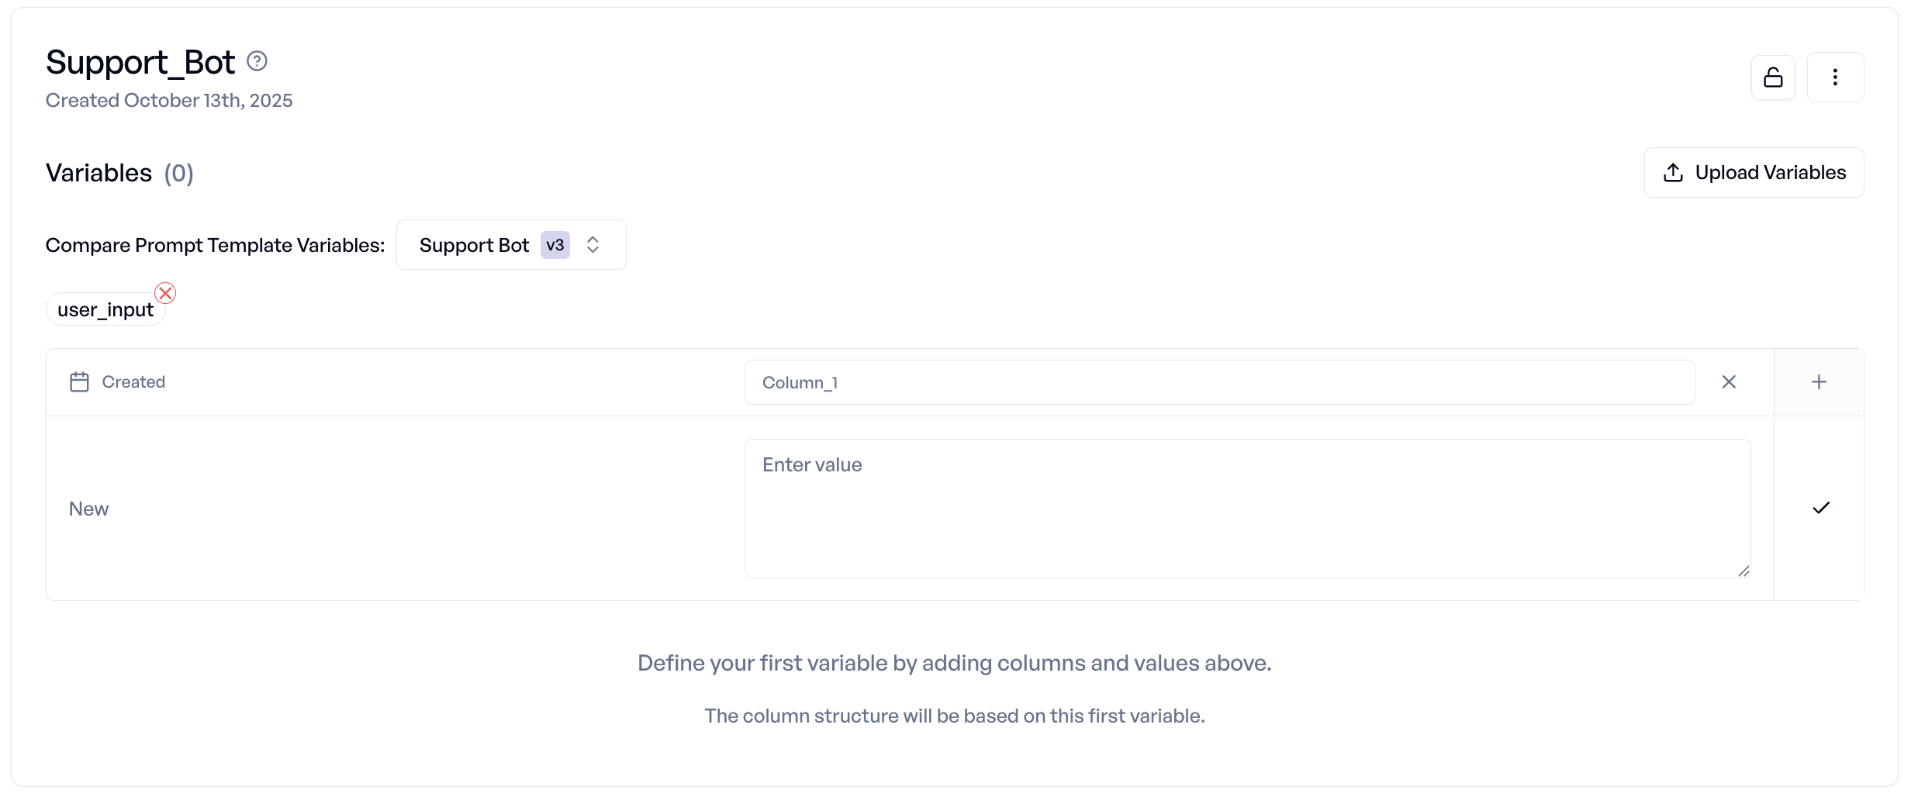Click the up-down chevron in template selector
Screen dimensions: 1925x797
593,245
